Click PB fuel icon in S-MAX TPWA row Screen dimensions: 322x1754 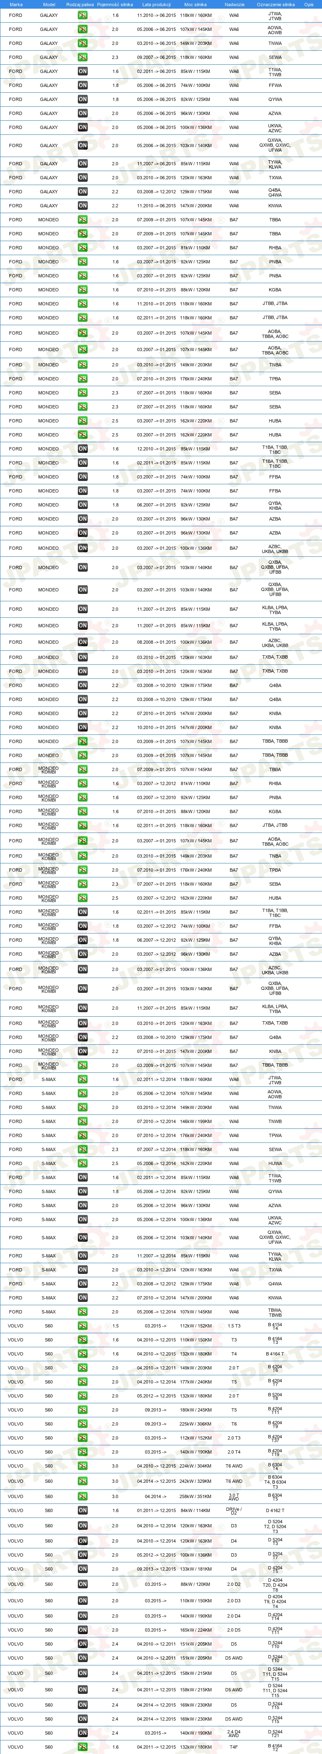click(82, 1135)
